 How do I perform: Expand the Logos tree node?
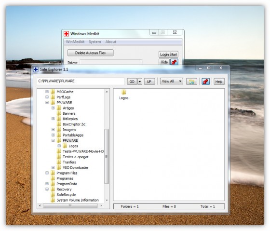coord(59,146)
